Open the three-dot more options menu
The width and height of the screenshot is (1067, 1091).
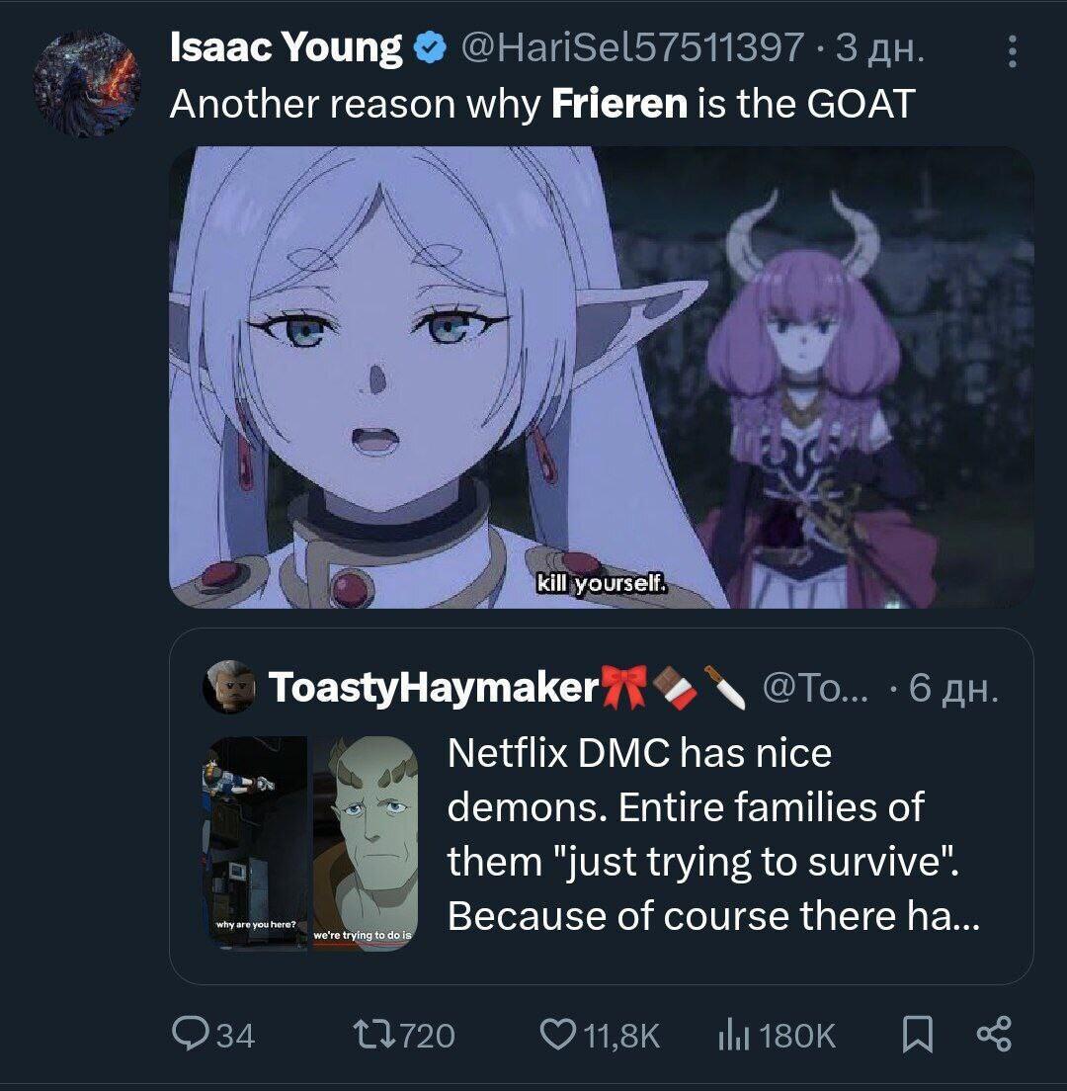pyautogui.click(x=1012, y=52)
